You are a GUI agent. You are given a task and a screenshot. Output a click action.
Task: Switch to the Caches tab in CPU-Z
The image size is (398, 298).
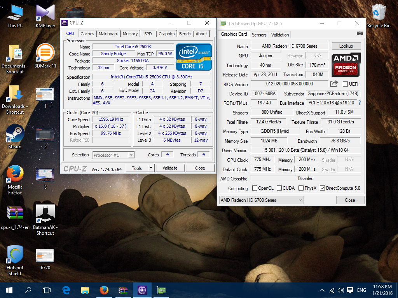[87, 34]
